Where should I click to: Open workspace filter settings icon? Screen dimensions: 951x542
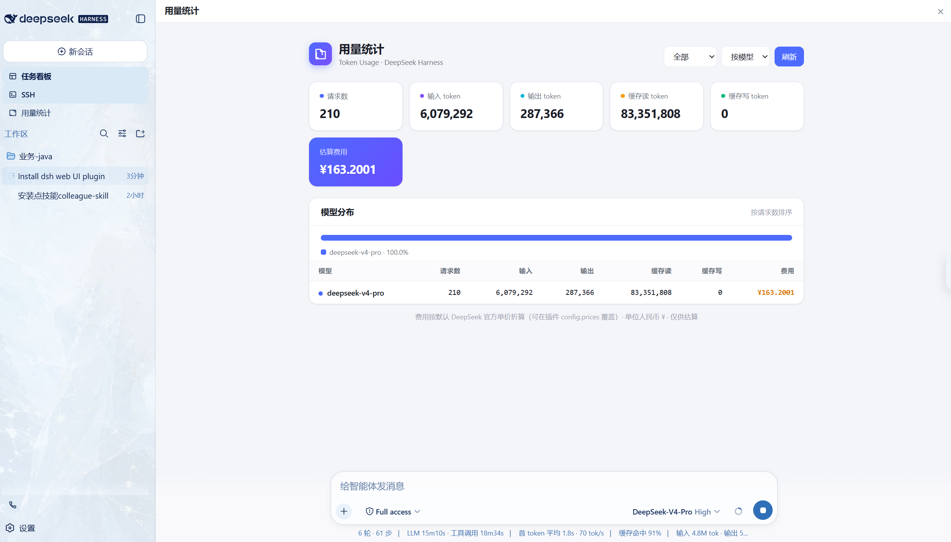pos(122,134)
